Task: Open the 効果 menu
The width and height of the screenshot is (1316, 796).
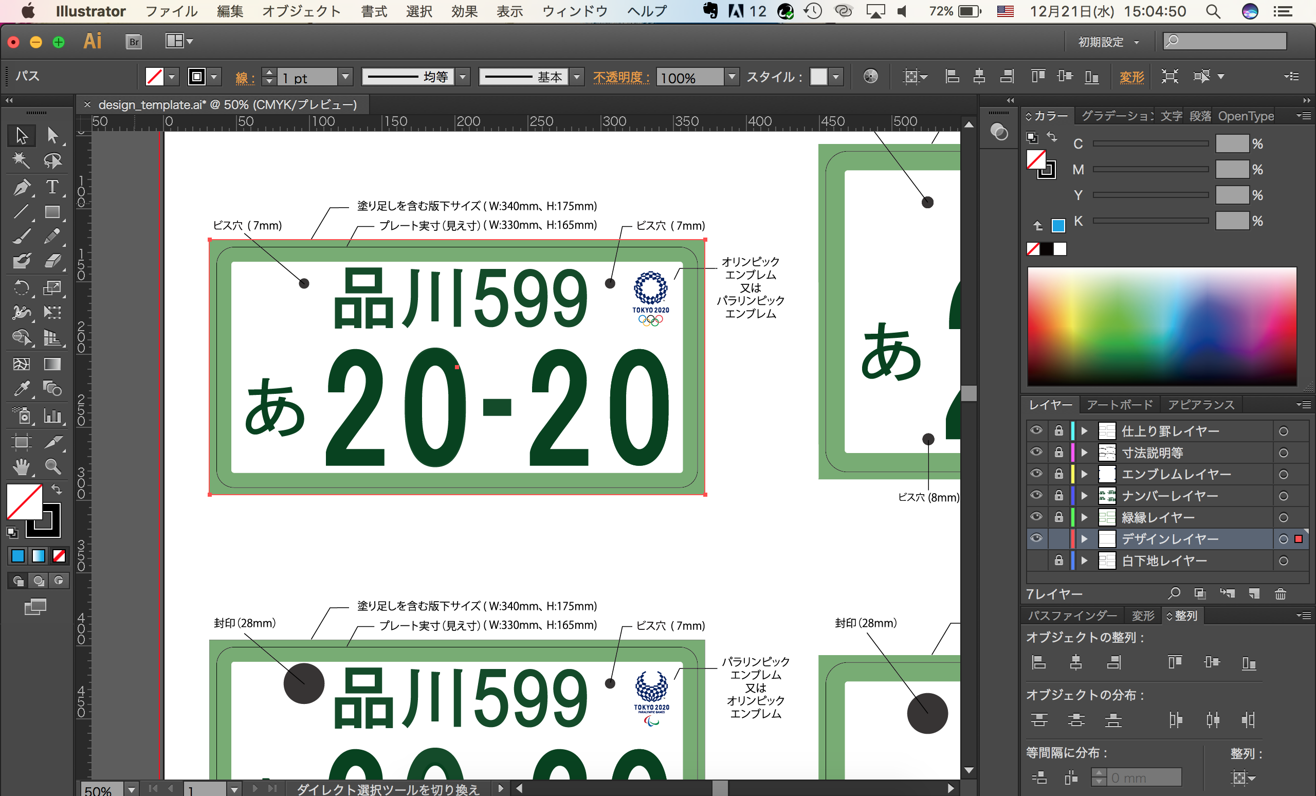Action: (x=464, y=11)
